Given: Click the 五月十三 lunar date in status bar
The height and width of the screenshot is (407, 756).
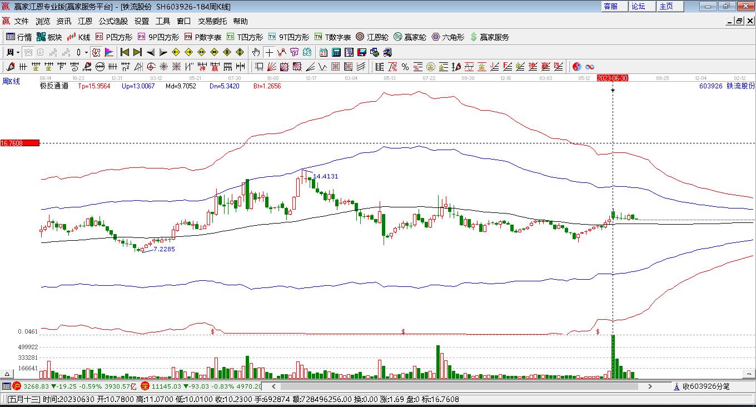Looking at the screenshot, I should [23, 399].
